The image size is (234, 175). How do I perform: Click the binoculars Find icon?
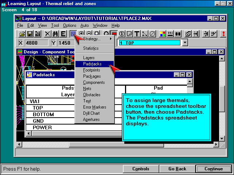point(55,34)
